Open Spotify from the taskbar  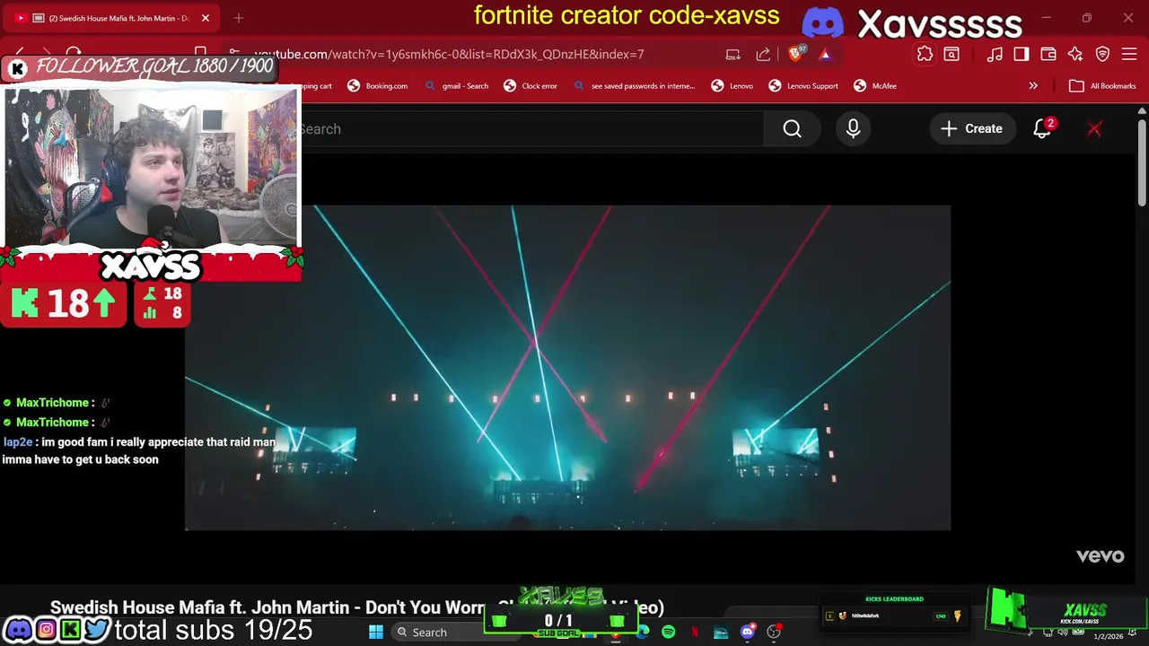click(x=669, y=632)
